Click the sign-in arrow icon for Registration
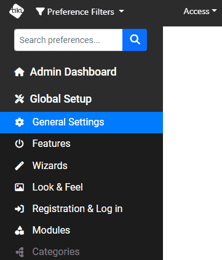 point(20,209)
